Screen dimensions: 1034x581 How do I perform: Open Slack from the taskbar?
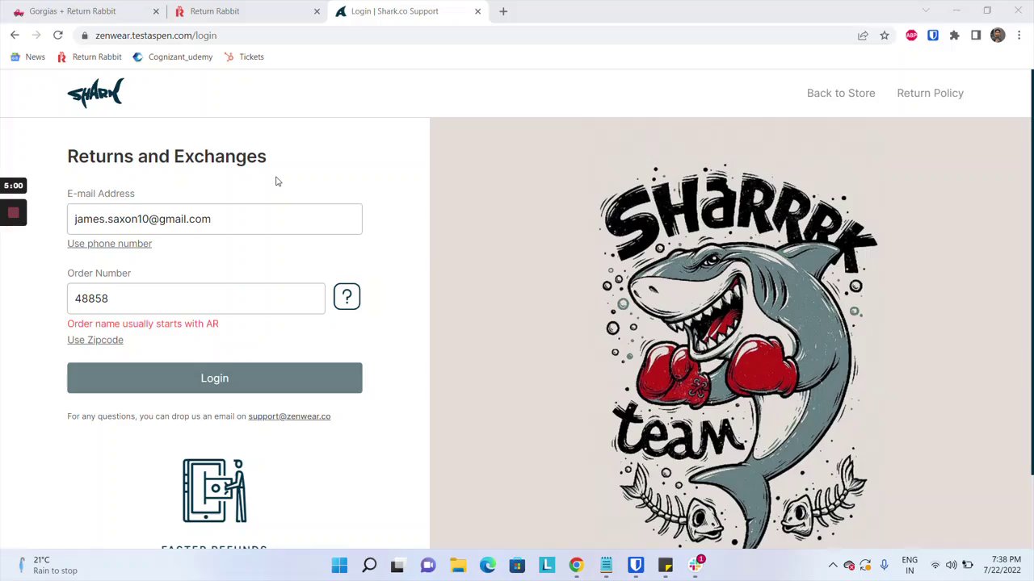pos(696,565)
